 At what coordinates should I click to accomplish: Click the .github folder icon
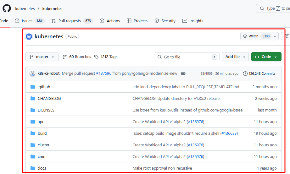coord(33,87)
